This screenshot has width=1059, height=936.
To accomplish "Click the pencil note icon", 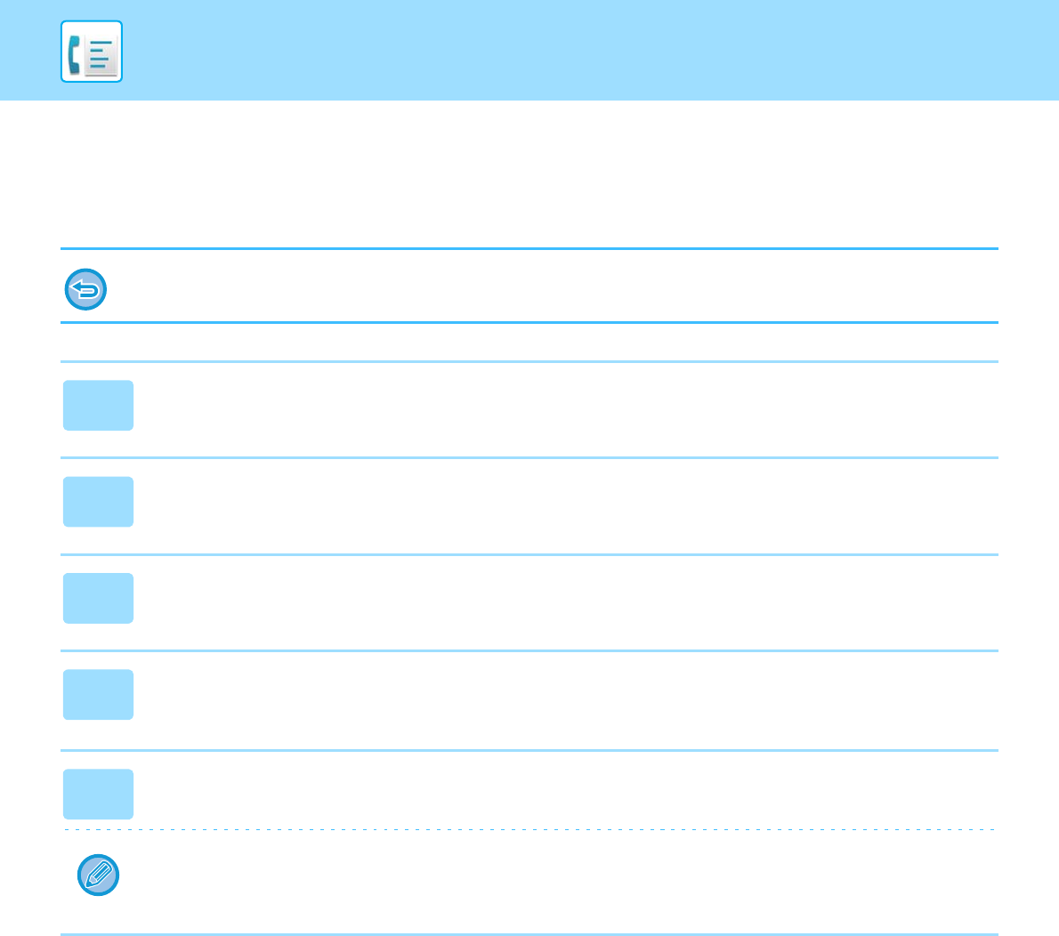I will point(99,876).
